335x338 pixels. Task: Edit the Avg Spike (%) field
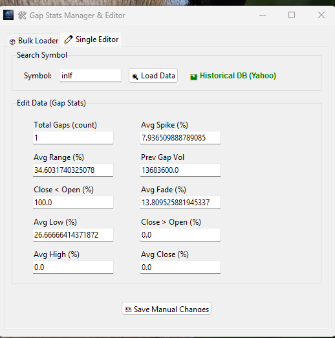pos(180,138)
